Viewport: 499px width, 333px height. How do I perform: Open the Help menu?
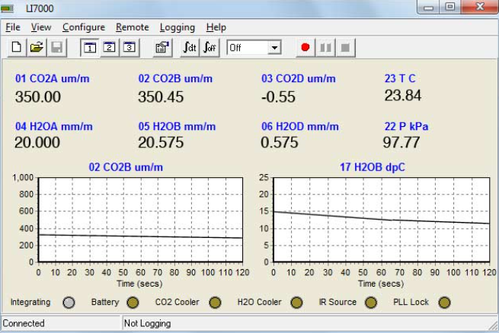pos(216,27)
